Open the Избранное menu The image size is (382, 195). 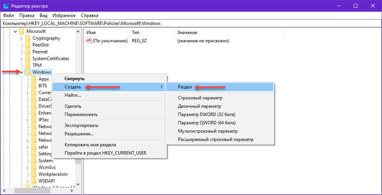(x=64, y=15)
